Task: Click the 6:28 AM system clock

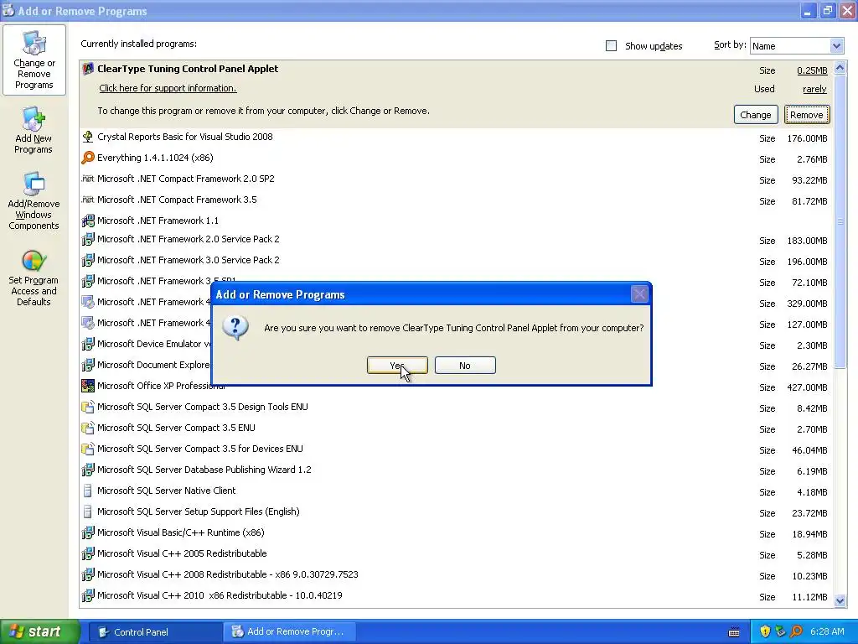Action: pos(827,631)
